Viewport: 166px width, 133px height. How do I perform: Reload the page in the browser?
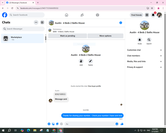[x=12, y=8]
